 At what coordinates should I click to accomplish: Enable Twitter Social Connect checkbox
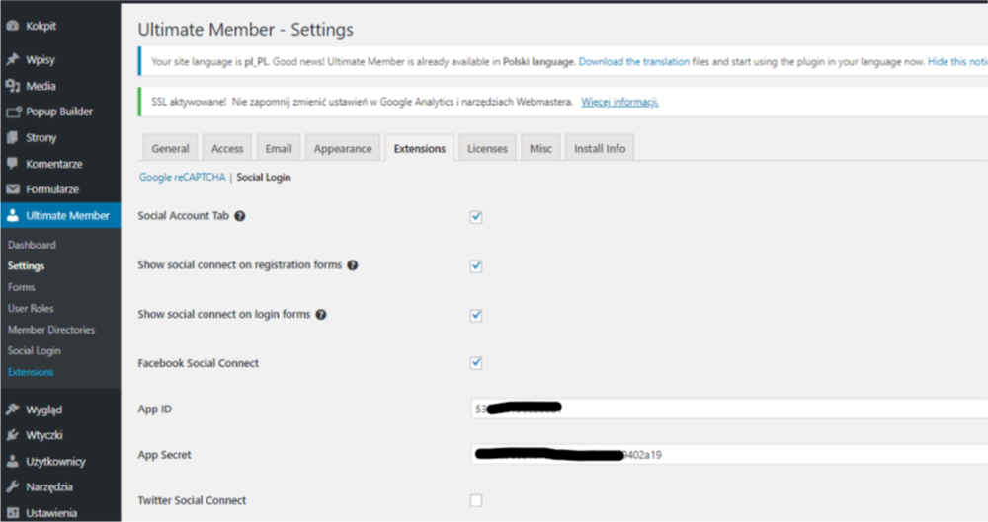[476, 500]
